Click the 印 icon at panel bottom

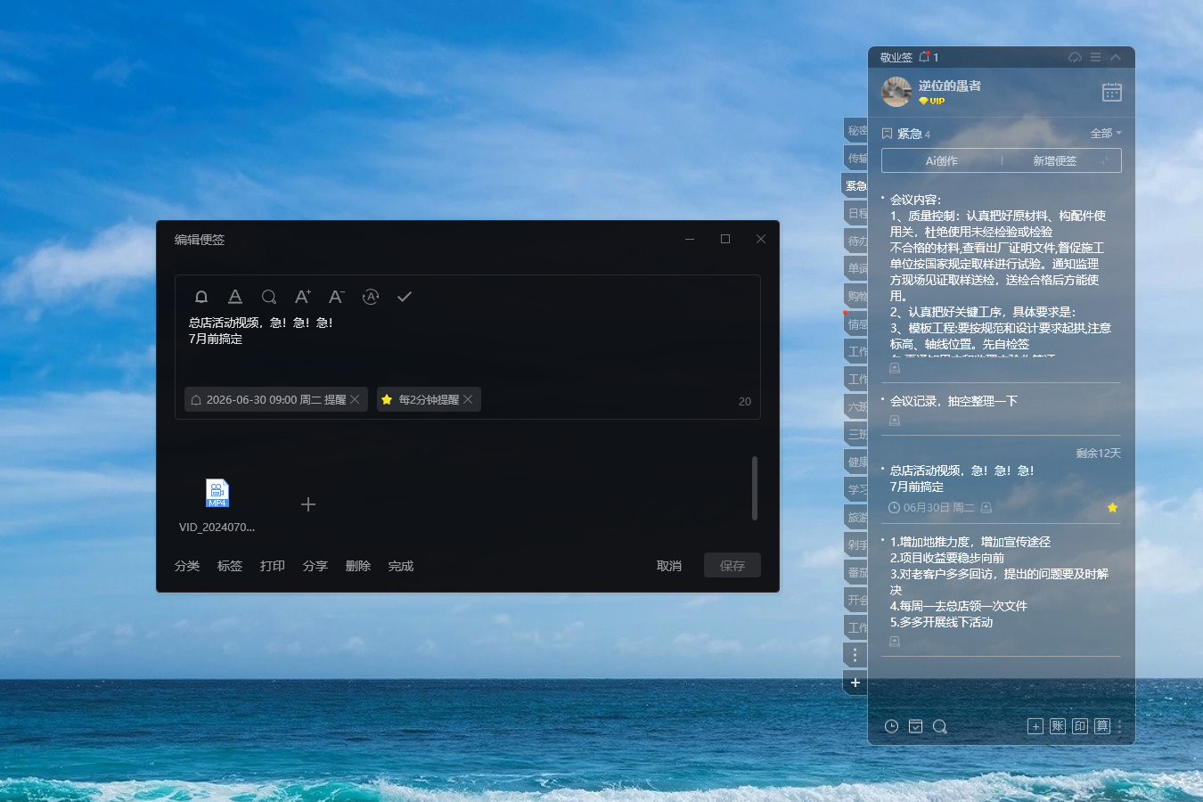tap(1080, 726)
